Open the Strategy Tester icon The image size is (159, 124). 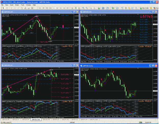[136, 8]
